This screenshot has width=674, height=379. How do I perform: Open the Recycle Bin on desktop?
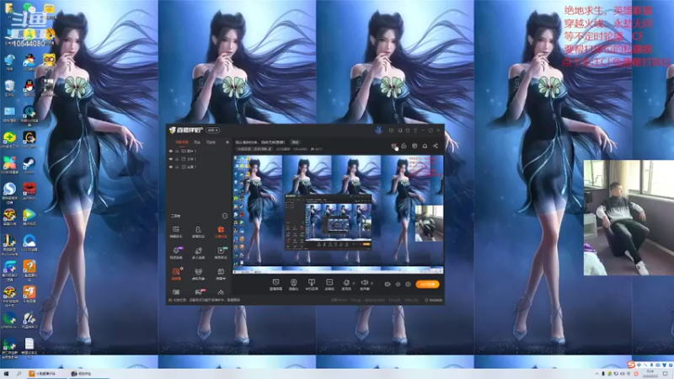[x=9, y=88]
